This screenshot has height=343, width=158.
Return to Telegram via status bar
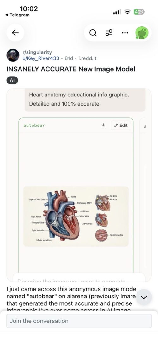coord(17,15)
